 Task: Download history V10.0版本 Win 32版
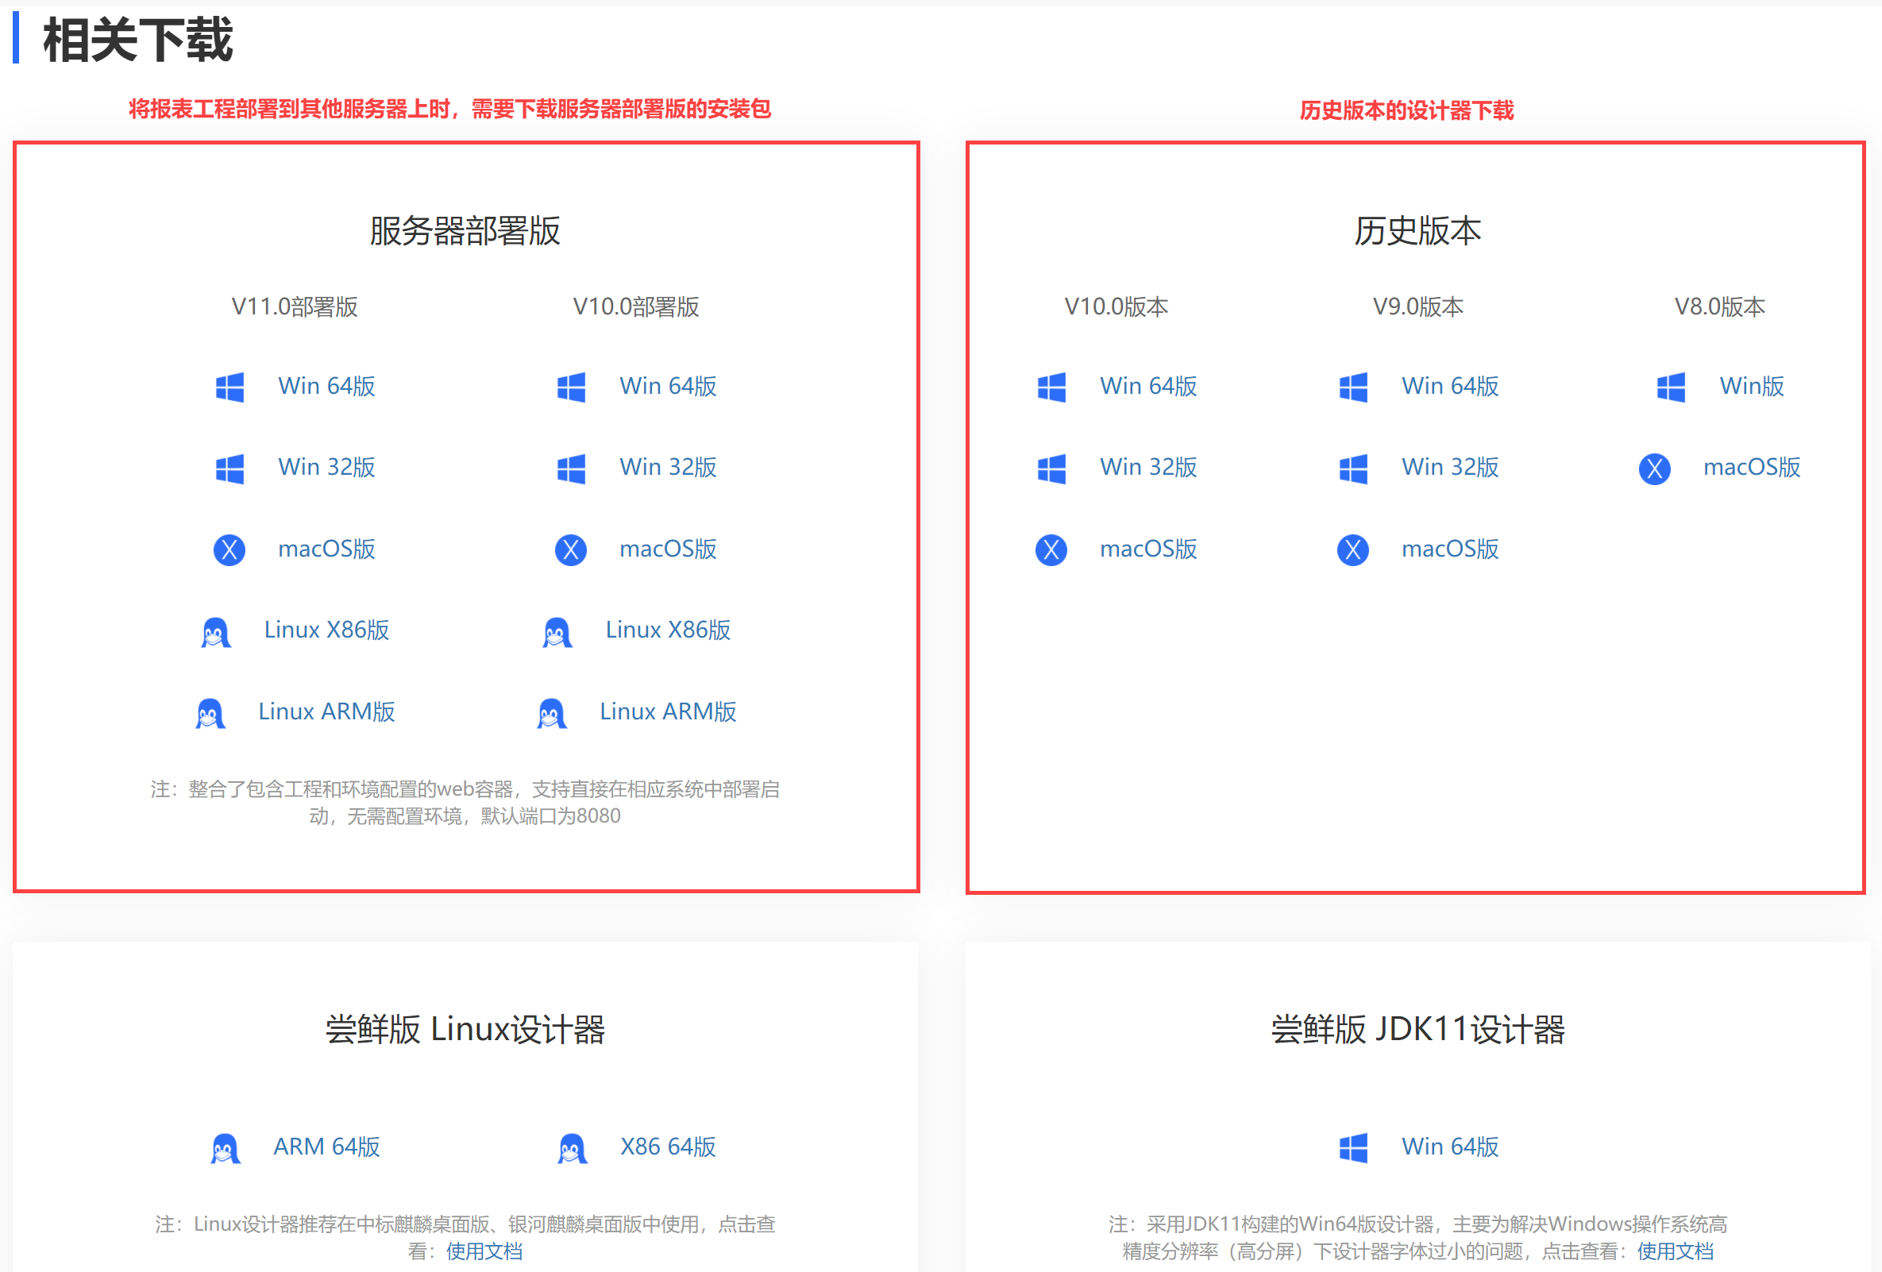(x=1147, y=467)
